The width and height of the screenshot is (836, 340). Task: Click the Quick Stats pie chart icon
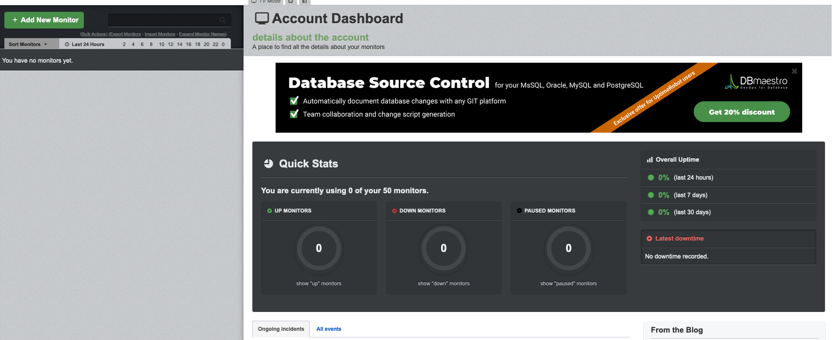pos(269,164)
